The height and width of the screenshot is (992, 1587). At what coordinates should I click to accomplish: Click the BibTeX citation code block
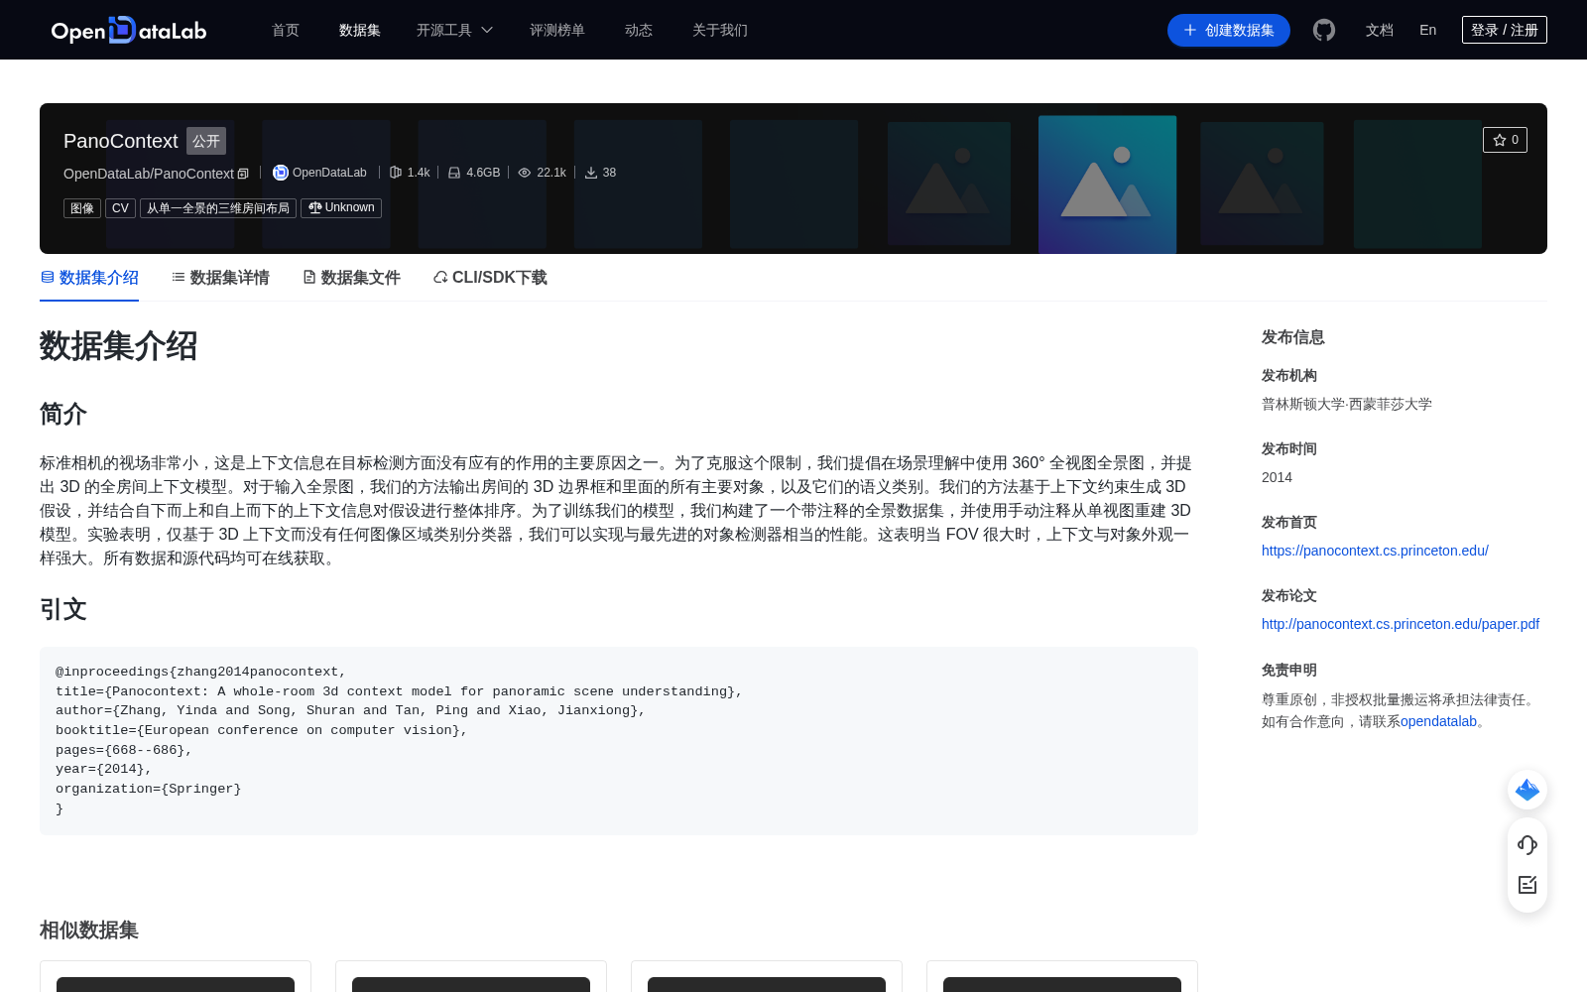click(x=619, y=741)
